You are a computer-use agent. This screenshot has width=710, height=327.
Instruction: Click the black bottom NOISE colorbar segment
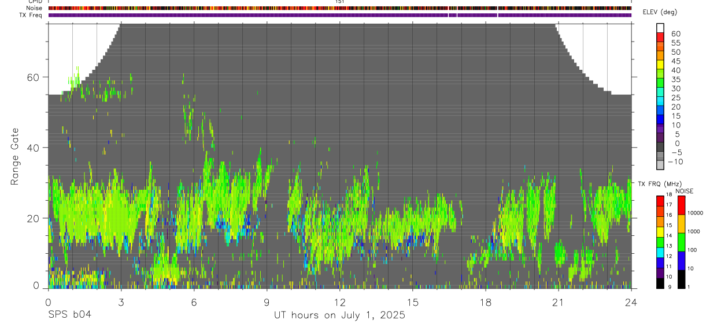pyautogui.click(x=681, y=279)
